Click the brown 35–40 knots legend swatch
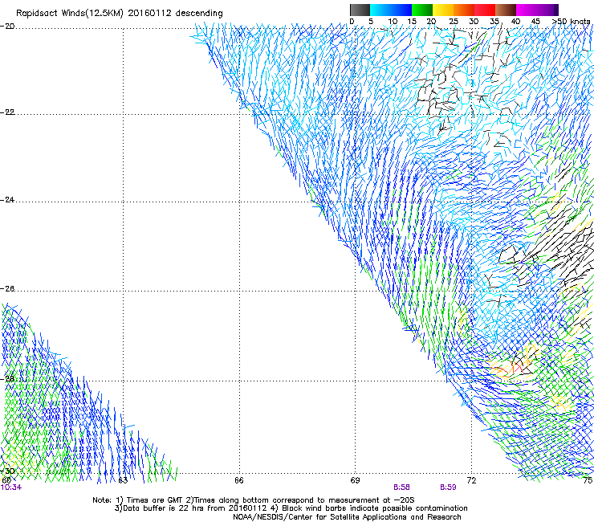The image size is (594, 522). tap(506, 10)
